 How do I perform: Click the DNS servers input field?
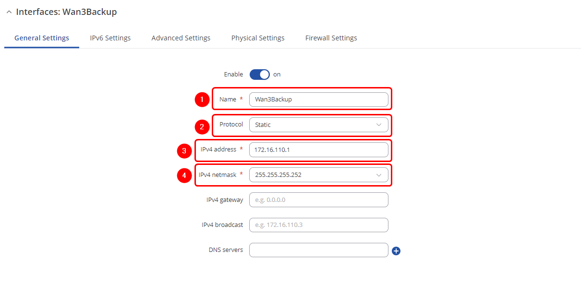point(318,250)
